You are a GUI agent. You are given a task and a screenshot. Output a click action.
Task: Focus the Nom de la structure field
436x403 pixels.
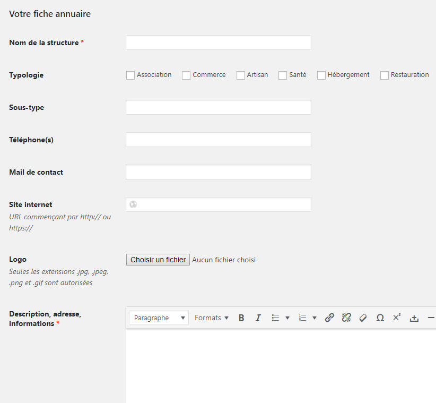pos(218,42)
